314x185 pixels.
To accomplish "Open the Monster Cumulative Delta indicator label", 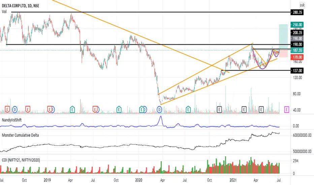I will 20,135.
